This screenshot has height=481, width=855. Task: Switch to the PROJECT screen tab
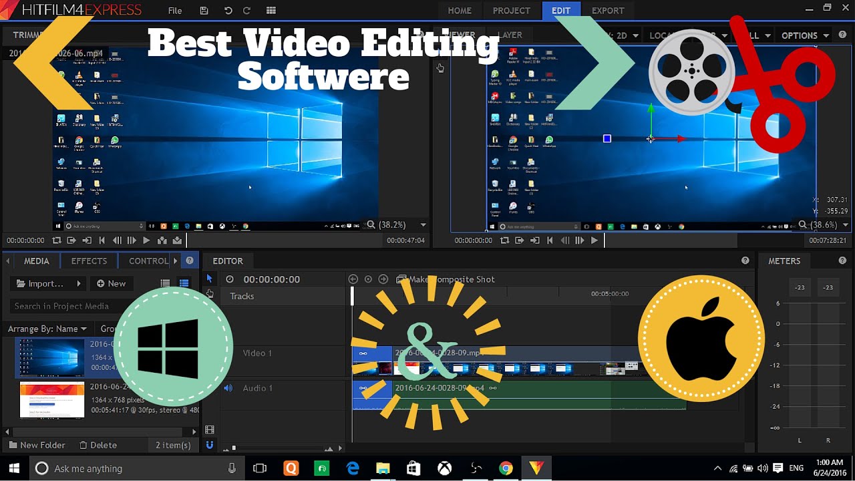pos(511,11)
